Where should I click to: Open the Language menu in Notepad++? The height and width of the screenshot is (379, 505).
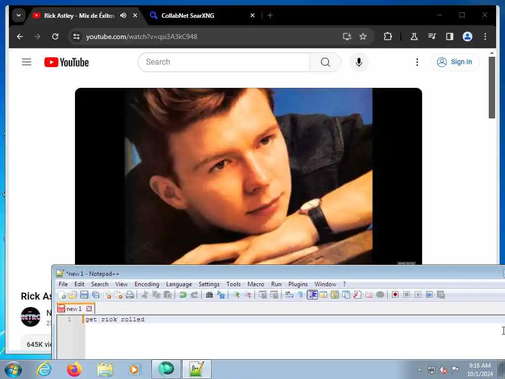179,284
